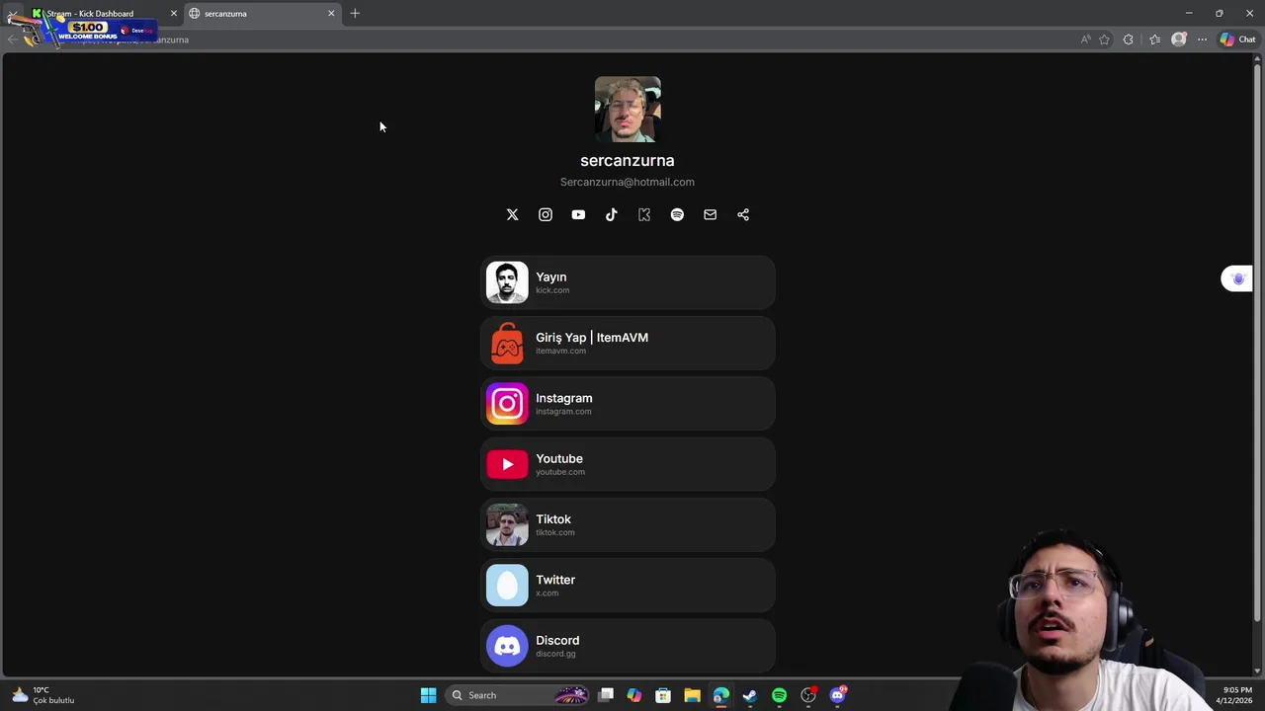
Task: Open the X (Twitter) social icon
Action: click(x=512, y=214)
